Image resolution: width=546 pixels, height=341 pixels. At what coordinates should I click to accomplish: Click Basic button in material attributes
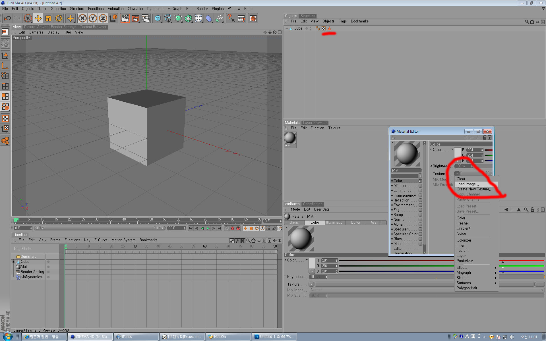click(294, 223)
